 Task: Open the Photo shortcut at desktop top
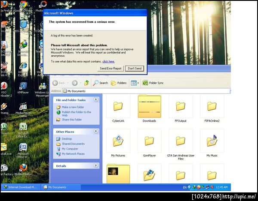tap(41, 6)
